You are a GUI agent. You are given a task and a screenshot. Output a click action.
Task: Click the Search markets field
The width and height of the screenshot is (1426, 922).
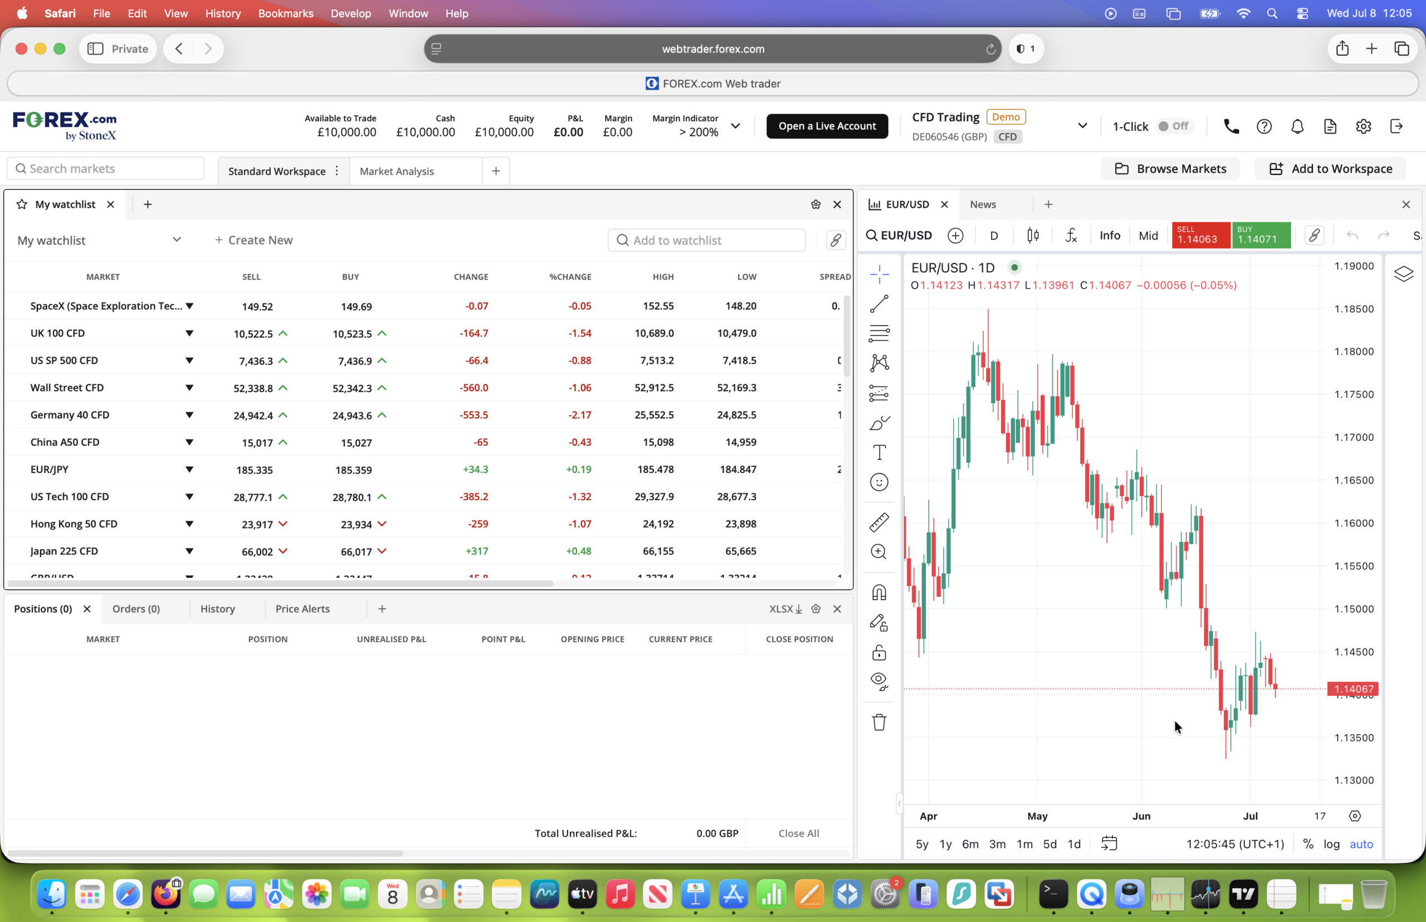coord(105,168)
